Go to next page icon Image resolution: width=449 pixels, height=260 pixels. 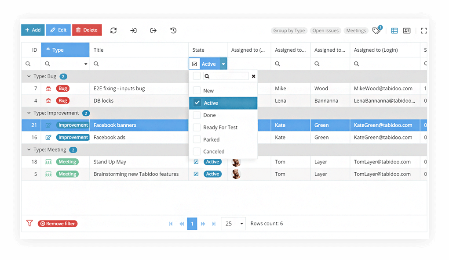point(203,224)
